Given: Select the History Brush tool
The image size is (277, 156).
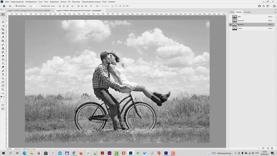Looking at the screenshot, I should (3, 52).
